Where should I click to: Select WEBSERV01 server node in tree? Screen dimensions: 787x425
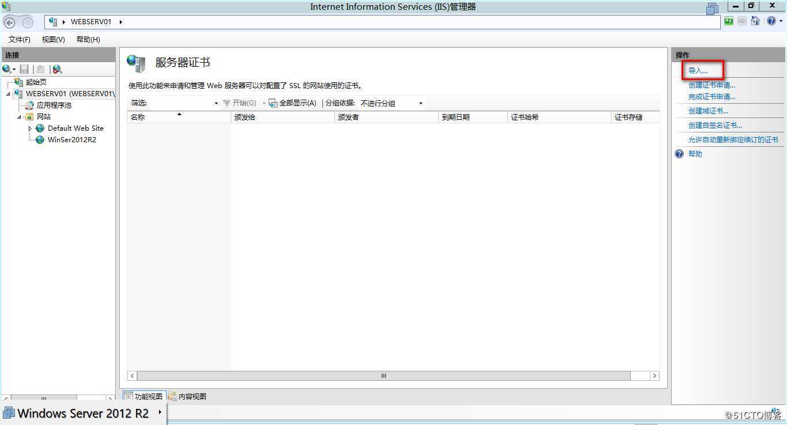tap(70, 93)
